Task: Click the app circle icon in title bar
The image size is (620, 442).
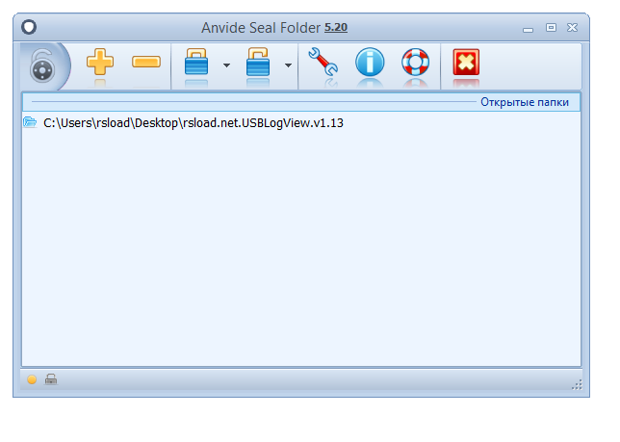Action: pyautogui.click(x=29, y=27)
